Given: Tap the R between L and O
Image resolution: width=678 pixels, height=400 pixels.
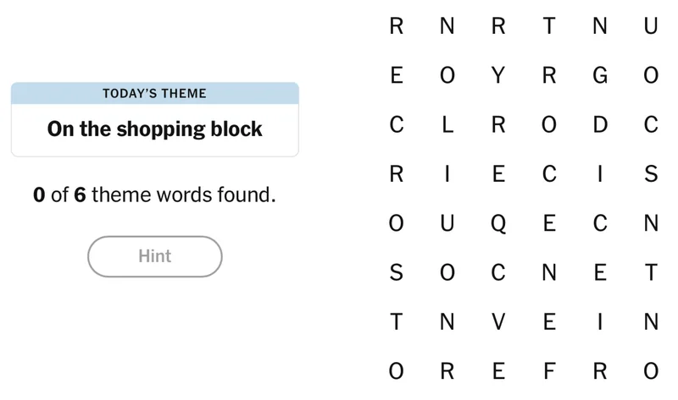Looking at the screenshot, I should click(x=498, y=125).
